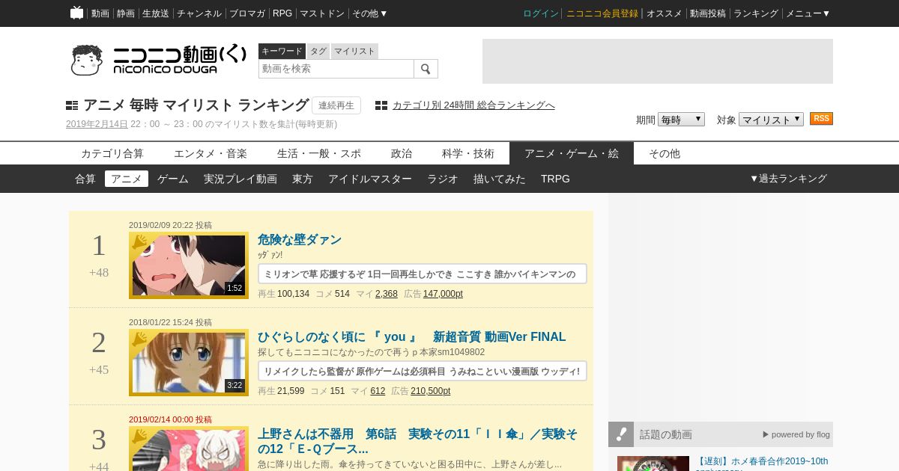Select the キーワード search tab
The height and width of the screenshot is (471, 899).
[x=282, y=51]
